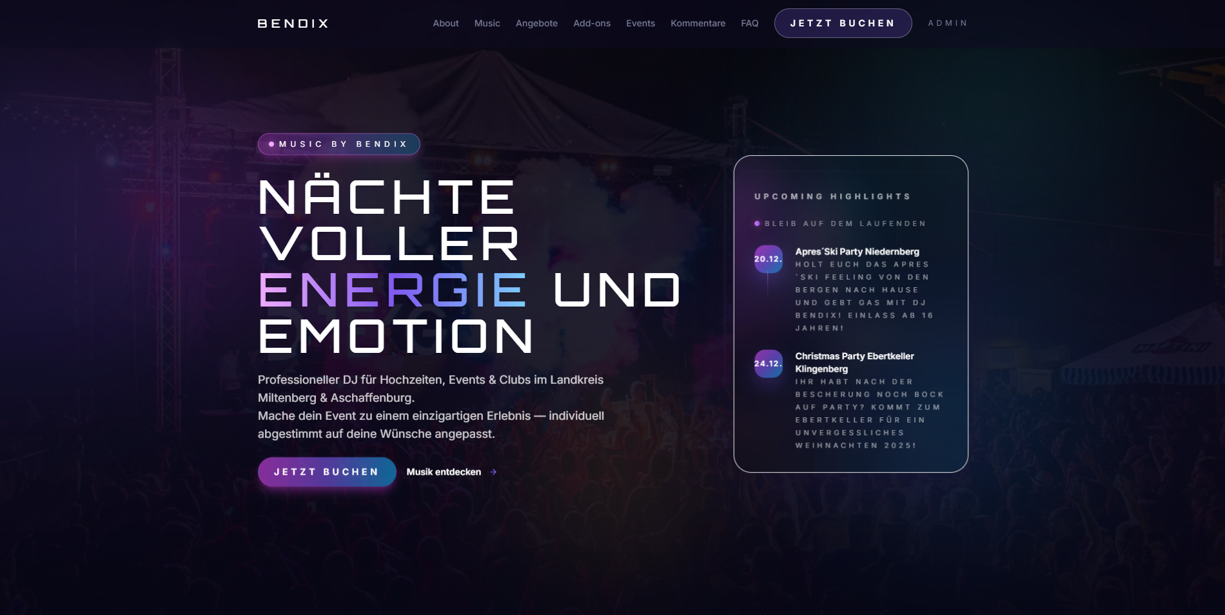This screenshot has width=1225, height=615.
Task: Open the Apres'Ski Party Niedernberg event title
Action: (857, 252)
